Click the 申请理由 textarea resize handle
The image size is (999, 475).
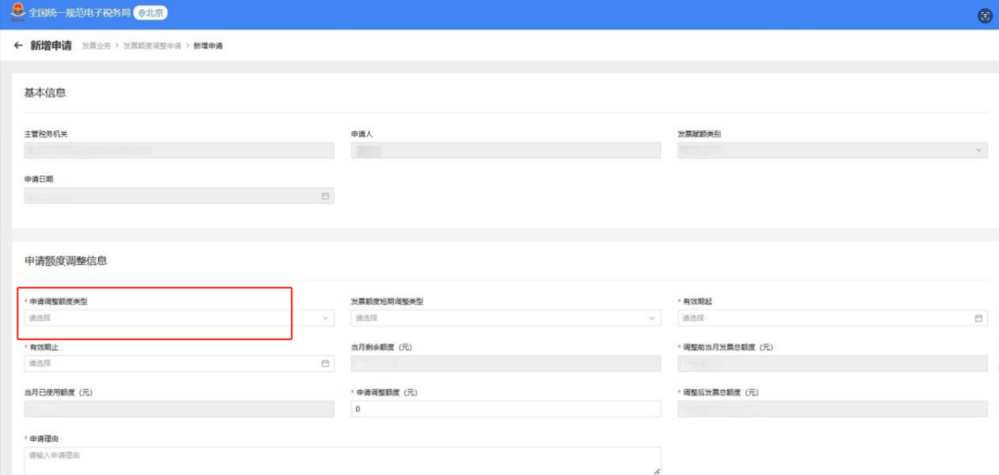[x=657, y=470]
